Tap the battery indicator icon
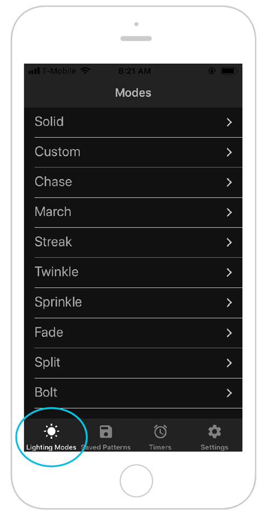 [229, 71]
